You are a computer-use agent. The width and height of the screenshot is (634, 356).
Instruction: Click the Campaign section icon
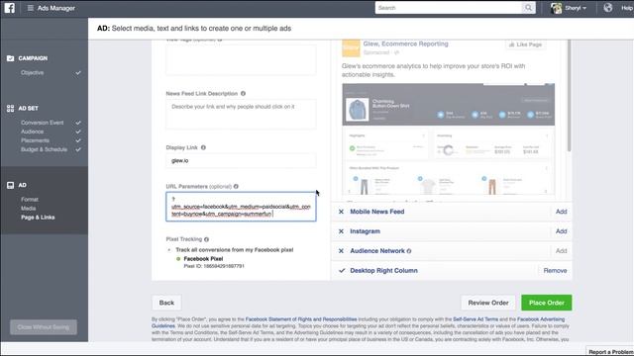(11, 58)
